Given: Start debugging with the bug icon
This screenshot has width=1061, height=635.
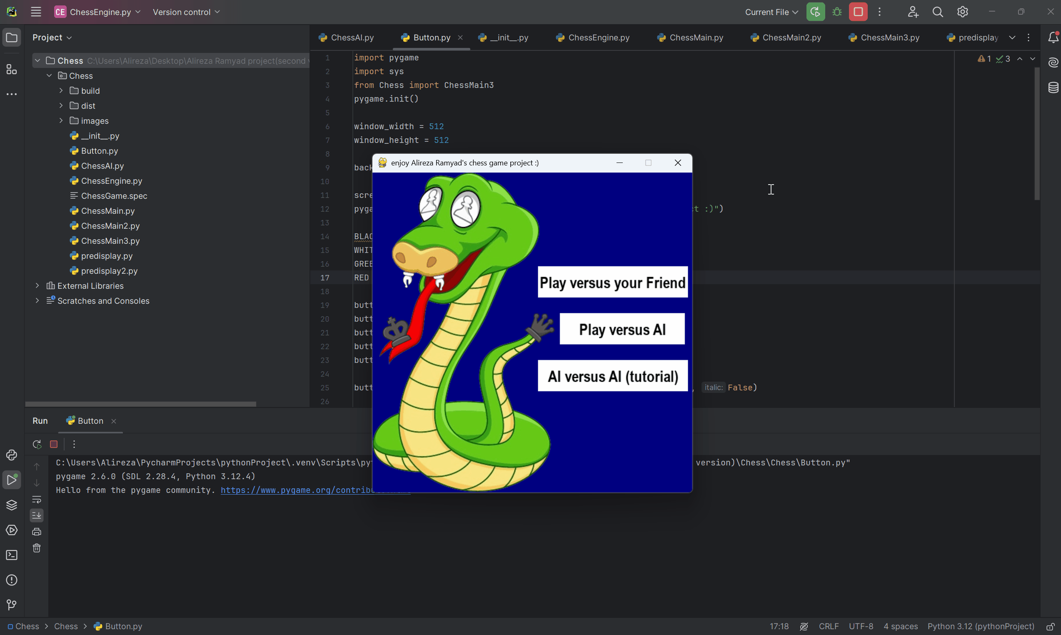Looking at the screenshot, I should coord(837,12).
